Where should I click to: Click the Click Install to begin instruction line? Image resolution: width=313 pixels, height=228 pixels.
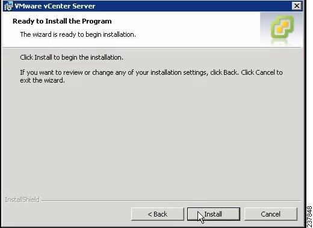tap(72, 57)
